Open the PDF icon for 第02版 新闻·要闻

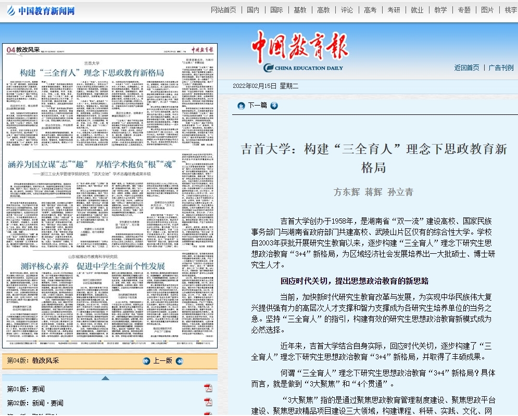point(208,402)
